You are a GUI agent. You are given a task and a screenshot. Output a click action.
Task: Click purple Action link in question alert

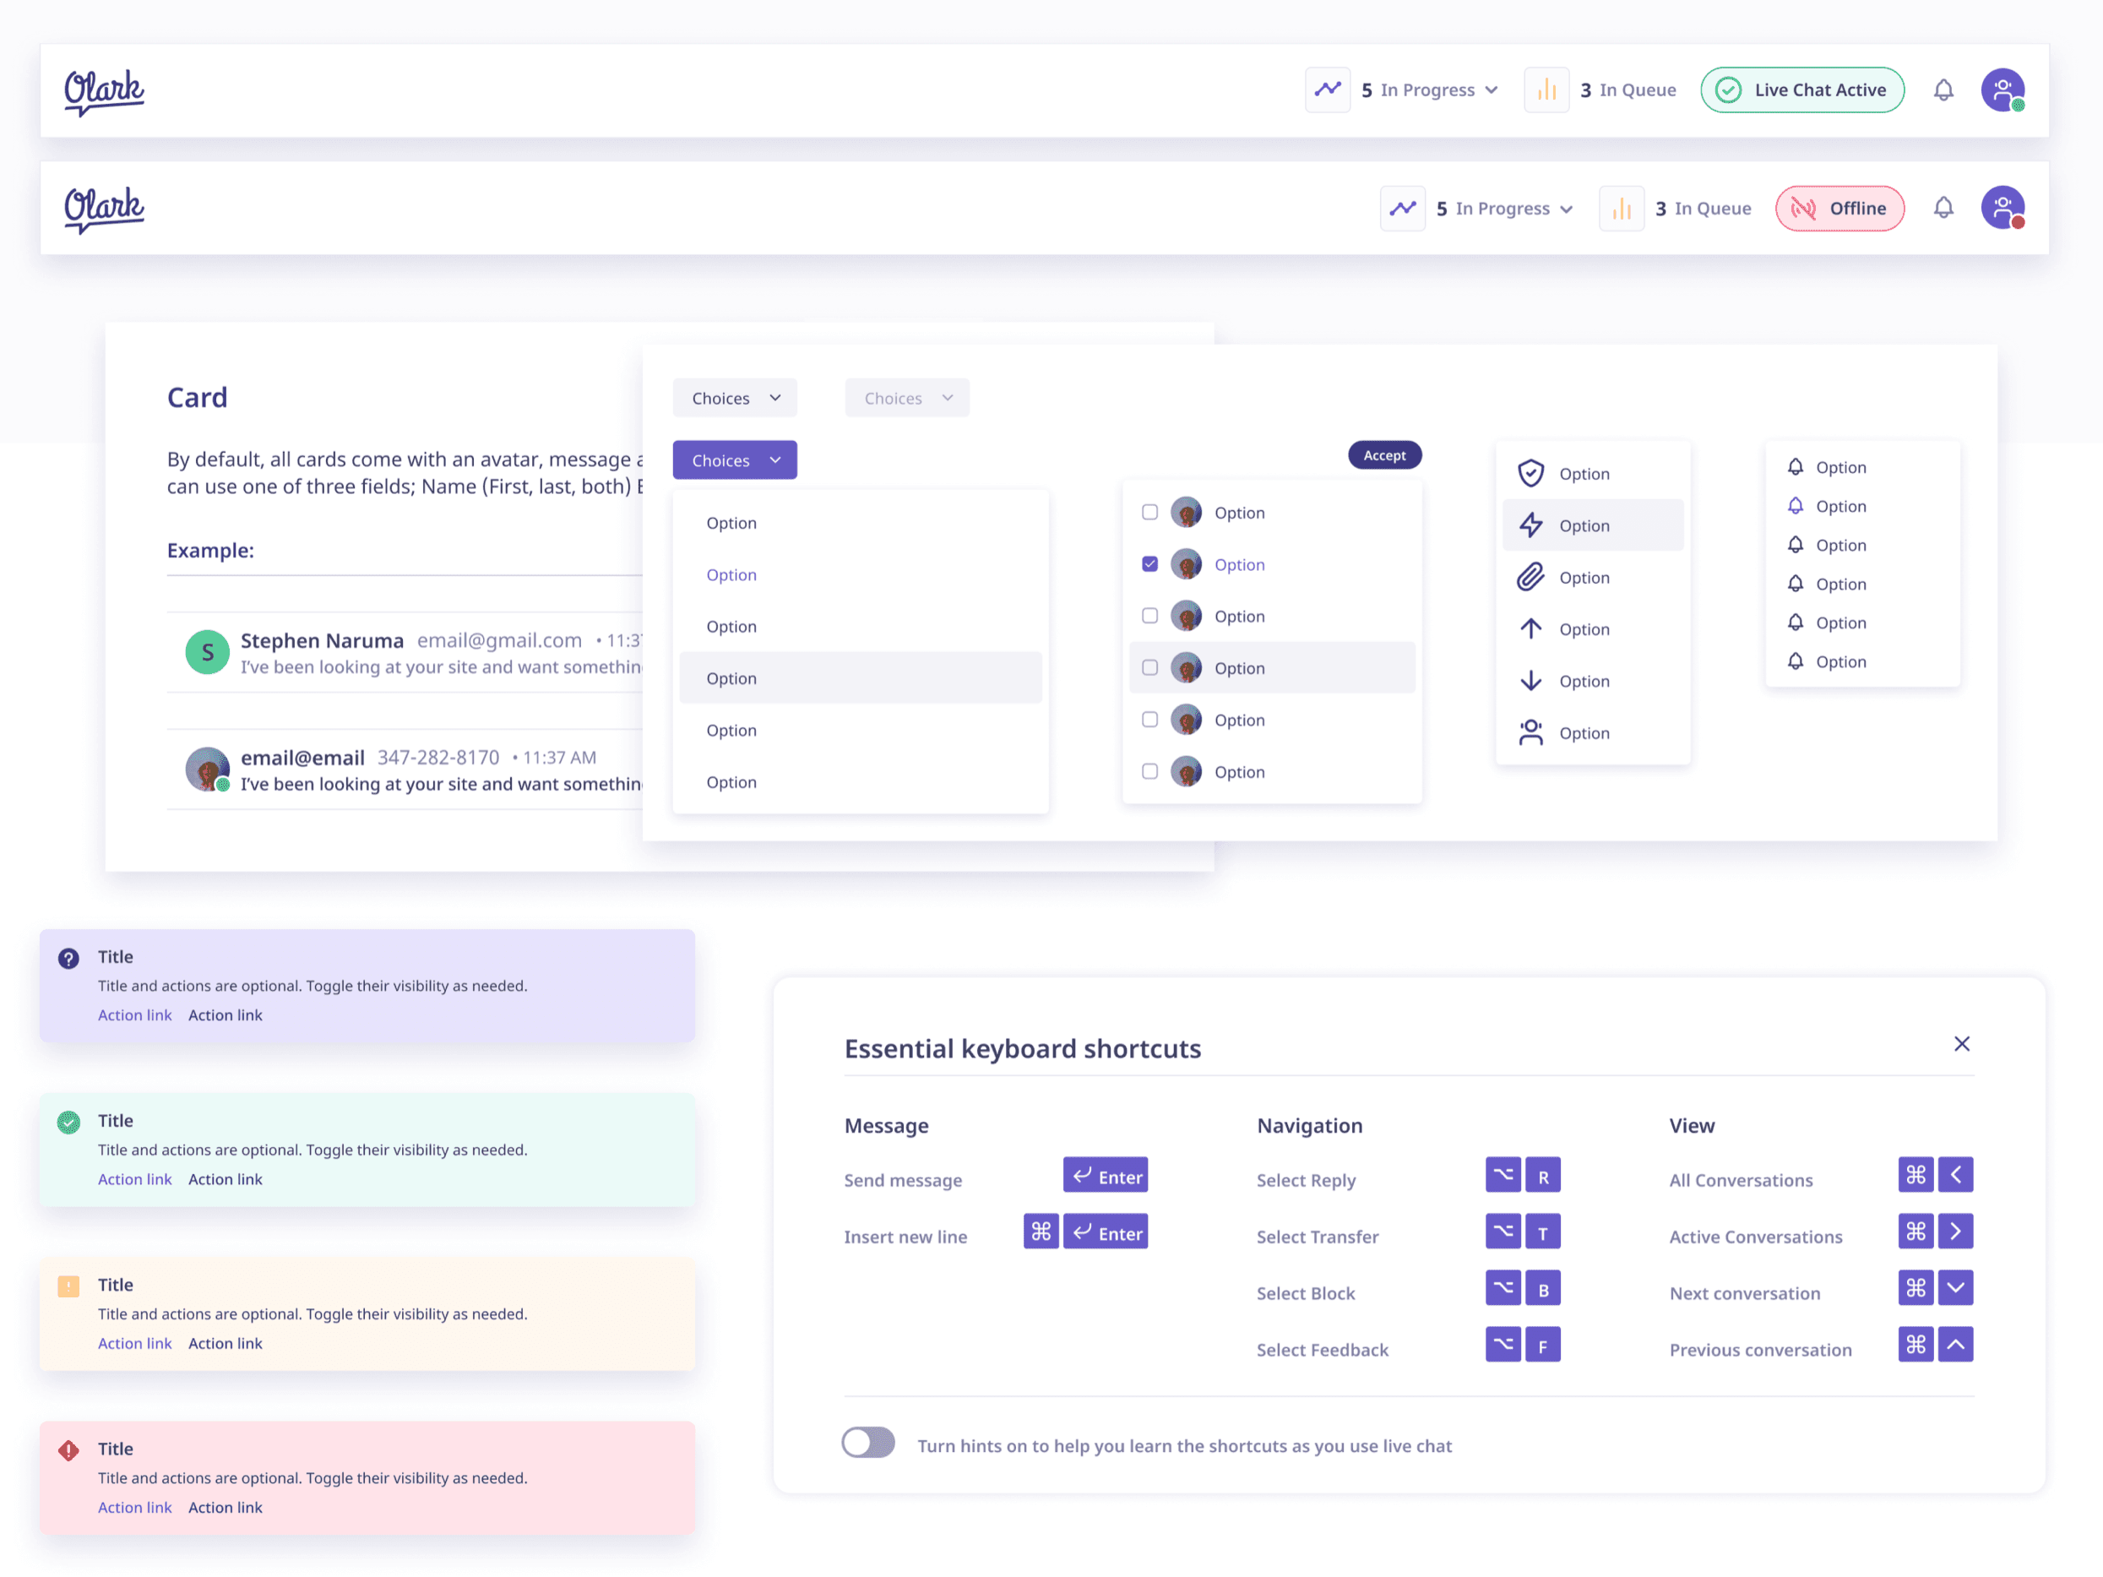coord(135,1015)
